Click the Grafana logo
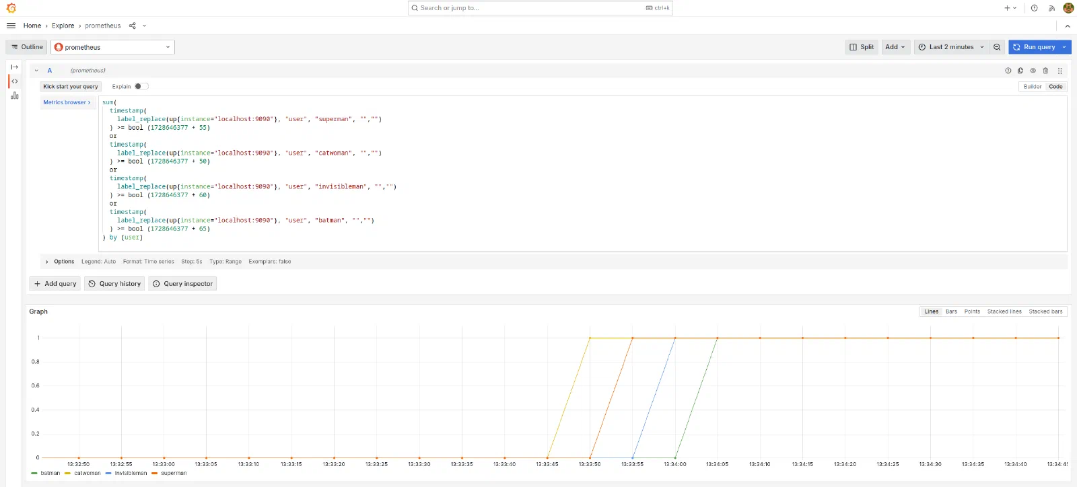The width and height of the screenshot is (1077, 487). pos(11,8)
